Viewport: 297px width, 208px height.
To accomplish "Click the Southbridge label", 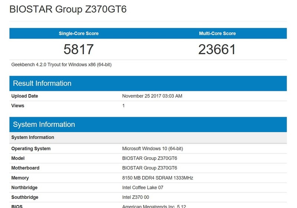I will [x=25, y=197].
